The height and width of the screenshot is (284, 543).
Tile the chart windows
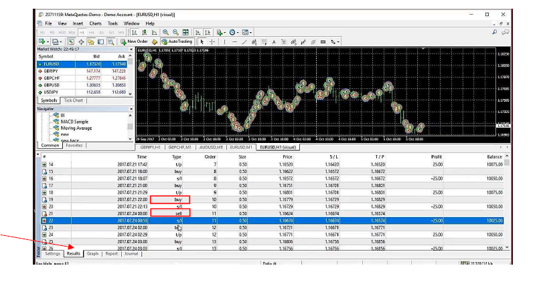click(185, 33)
